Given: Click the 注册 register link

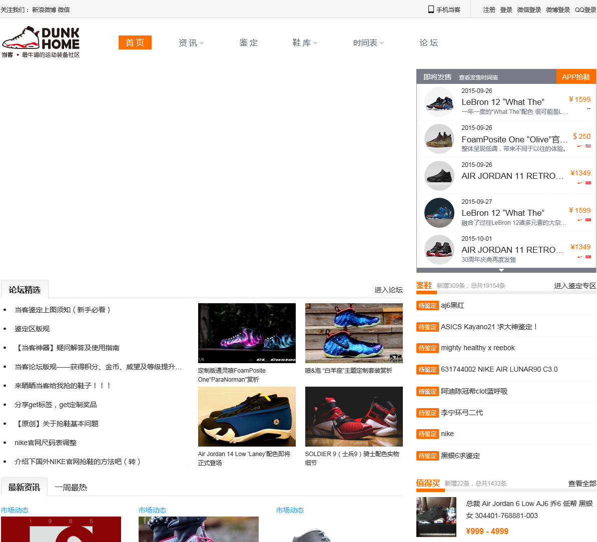Looking at the screenshot, I should pos(489,10).
